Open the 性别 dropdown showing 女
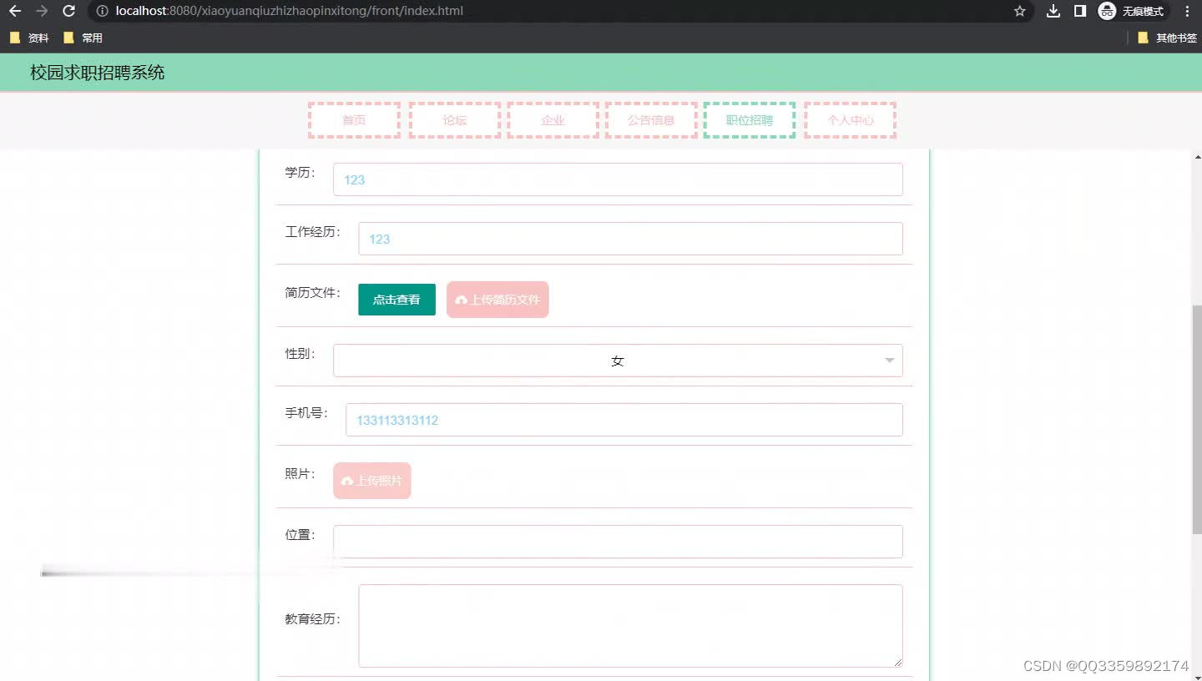 pos(618,361)
